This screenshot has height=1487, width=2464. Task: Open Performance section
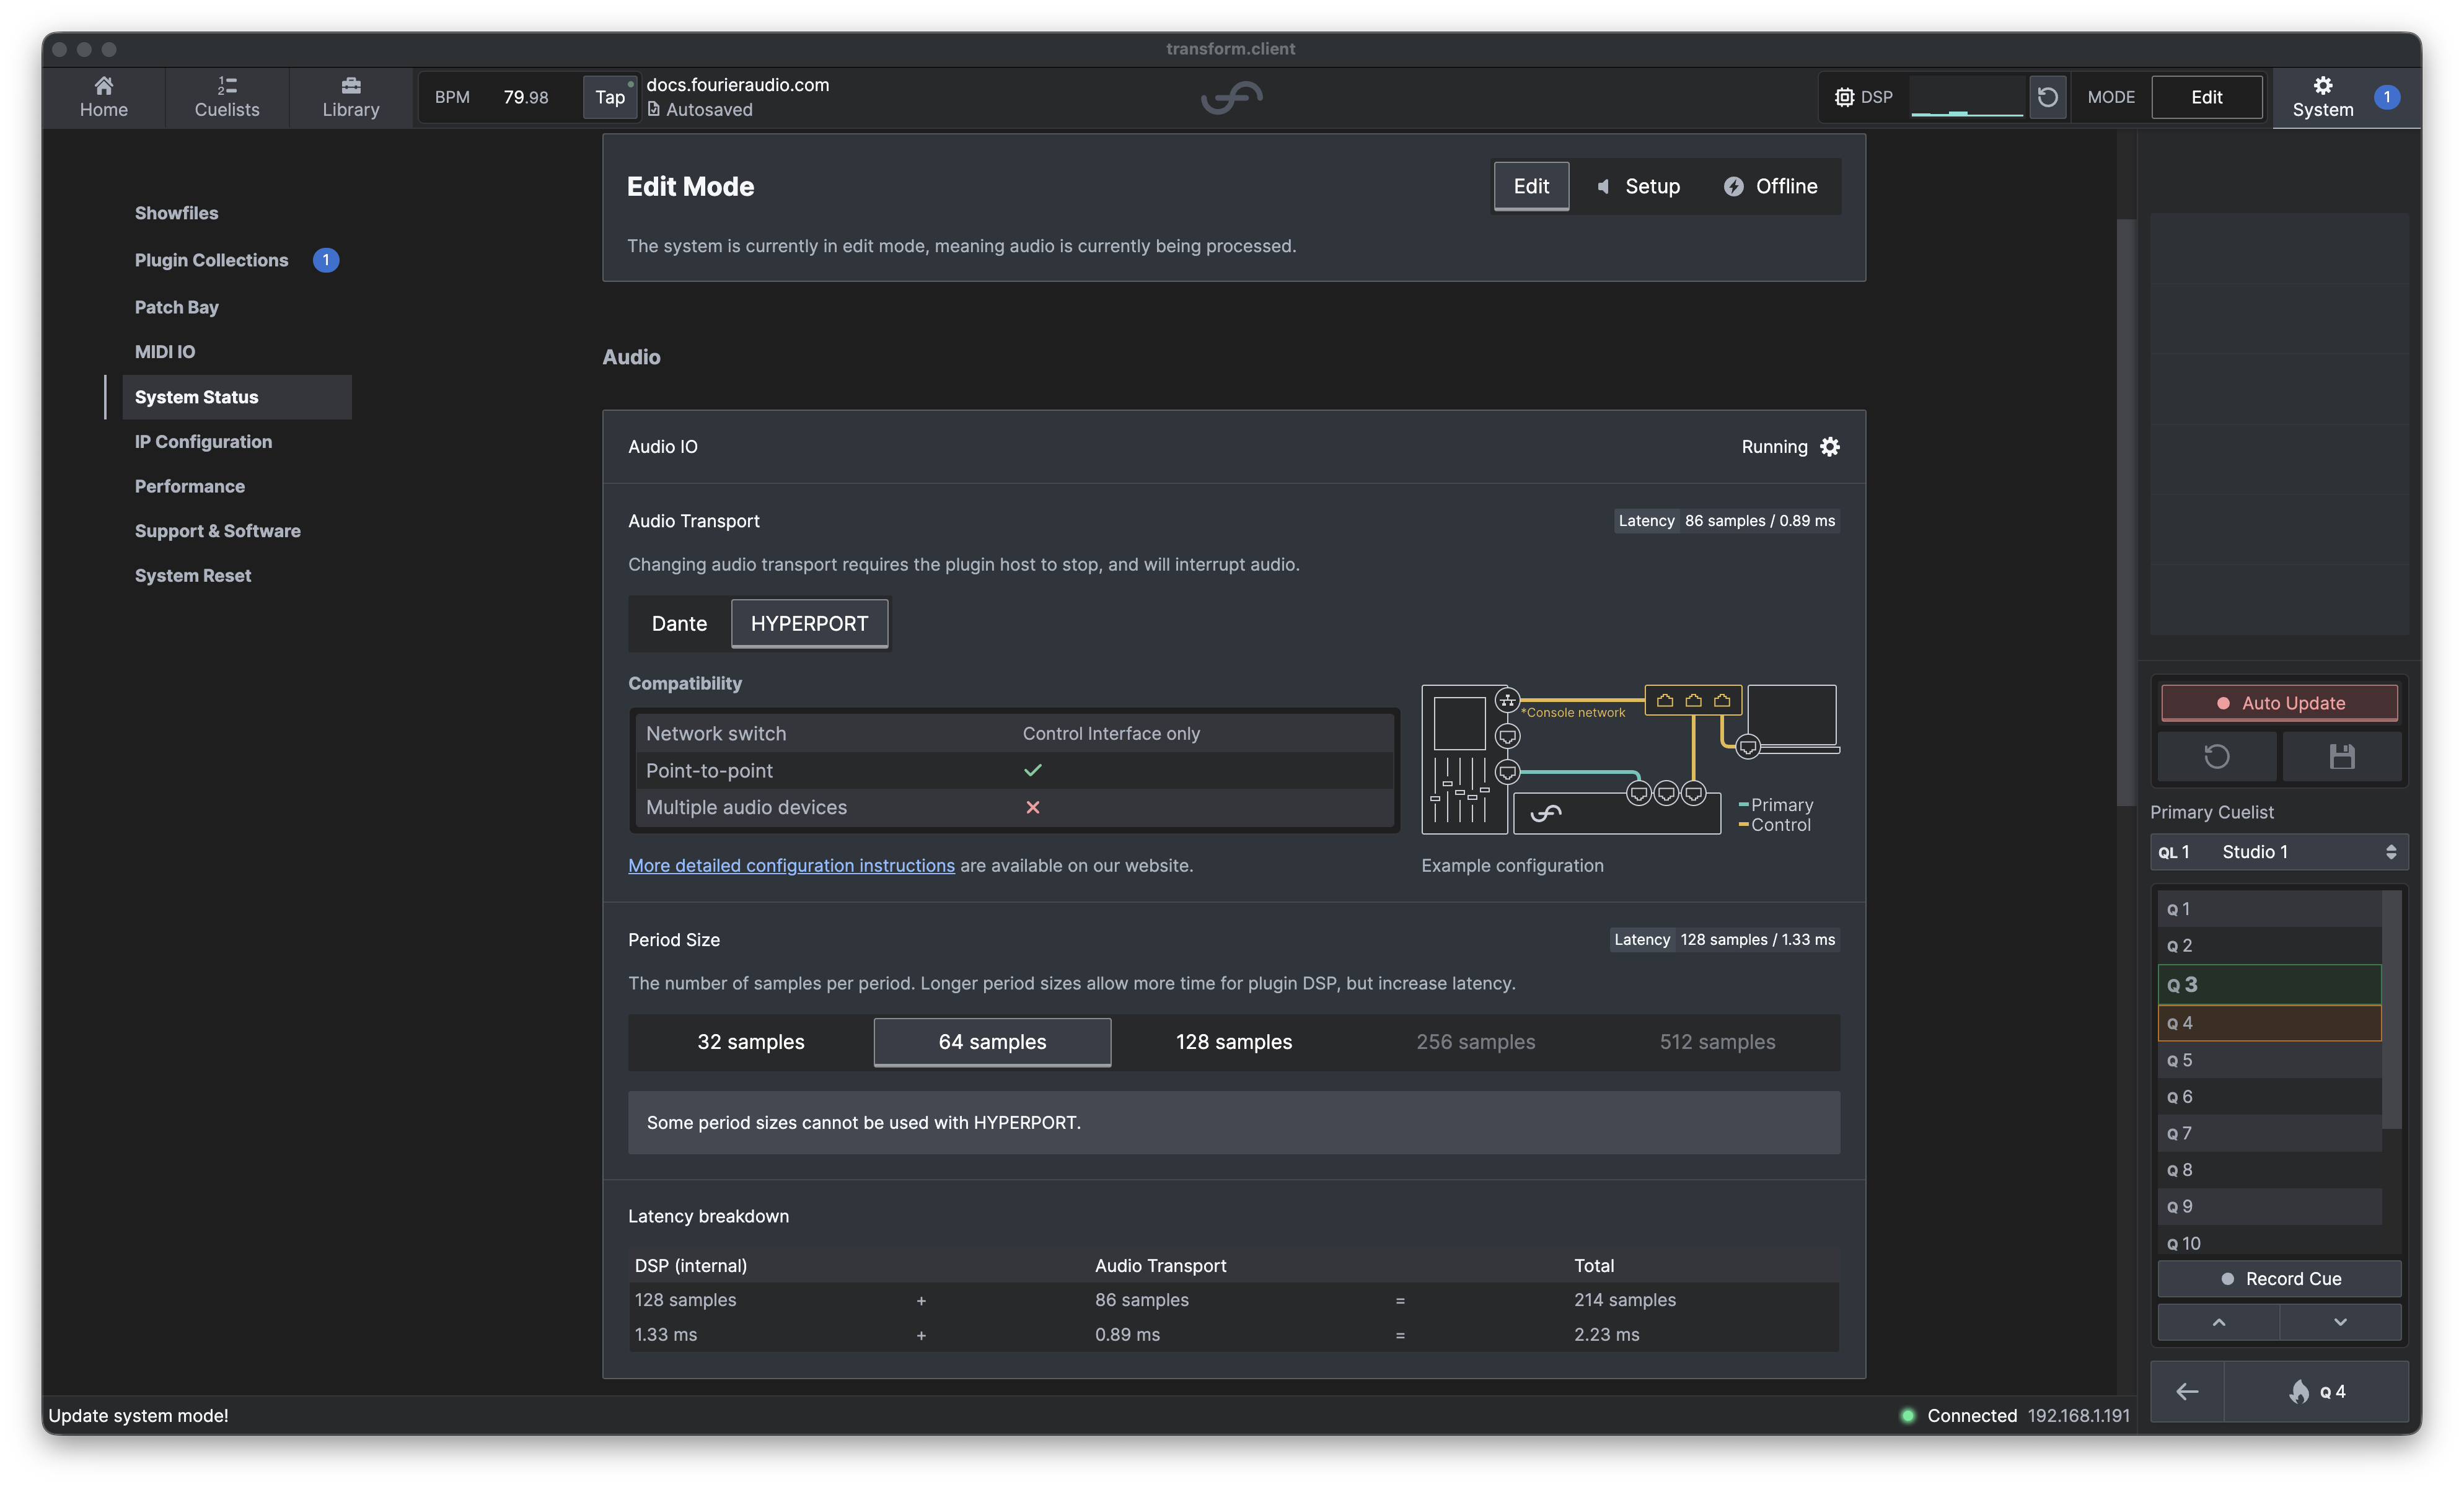coord(189,486)
